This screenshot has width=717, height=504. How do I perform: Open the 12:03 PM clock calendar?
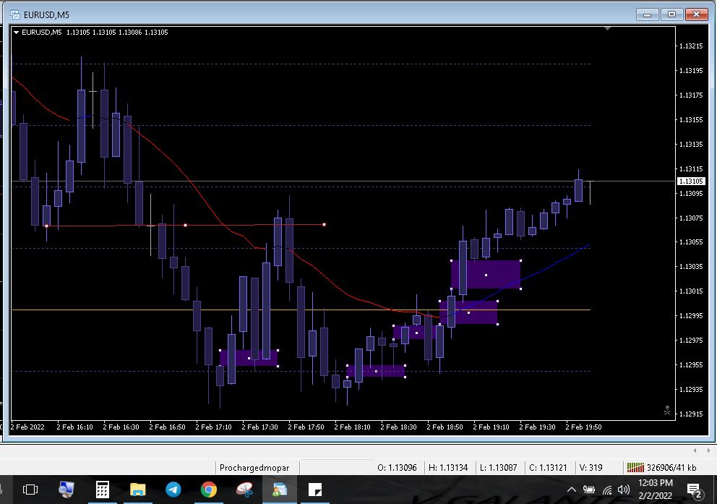click(656, 489)
